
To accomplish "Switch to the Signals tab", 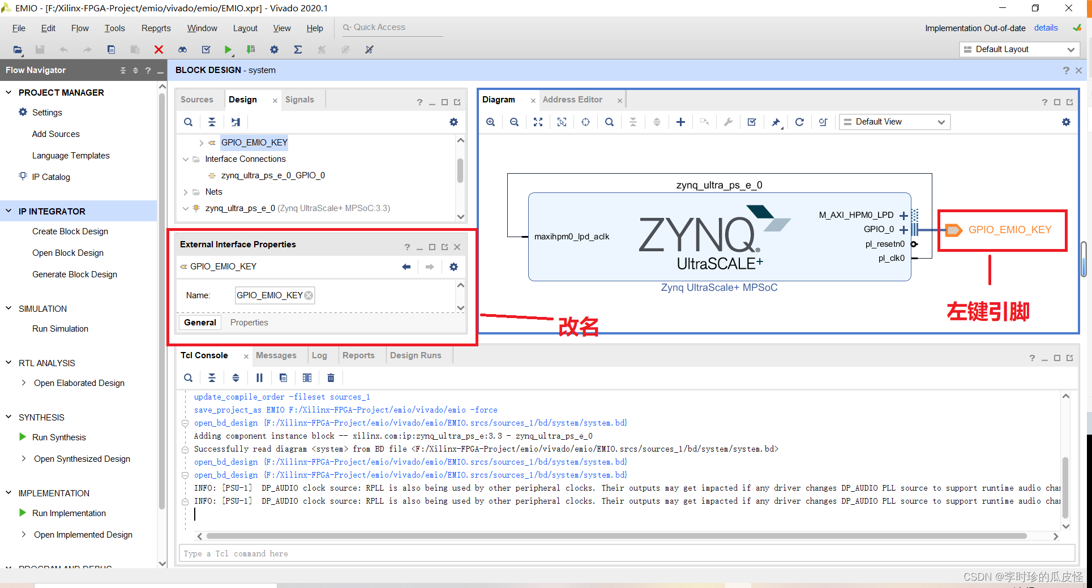I will point(299,100).
